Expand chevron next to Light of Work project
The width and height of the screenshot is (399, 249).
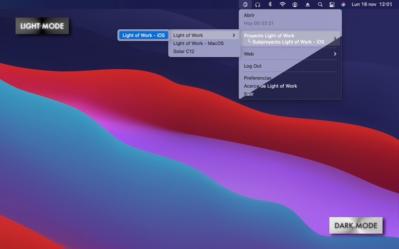233,35
